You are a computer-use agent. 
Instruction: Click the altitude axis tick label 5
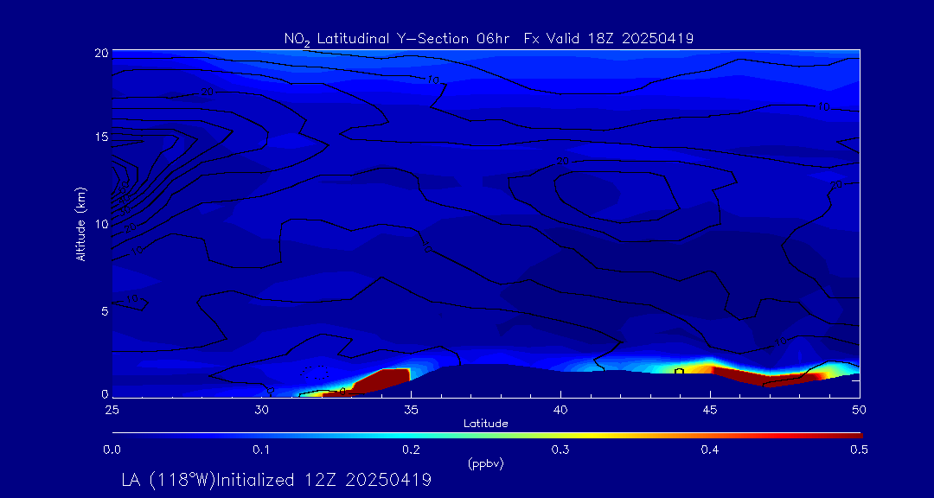point(105,311)
